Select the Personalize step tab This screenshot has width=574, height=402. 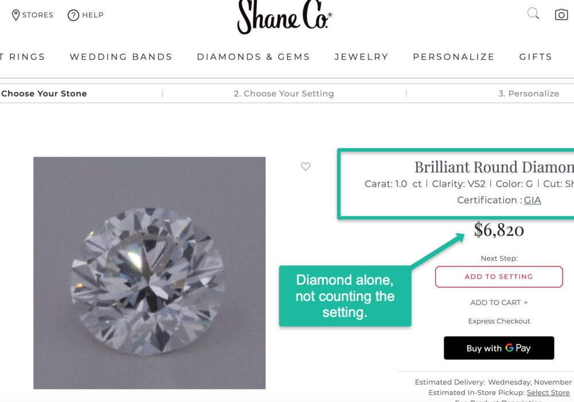point(528,94)
